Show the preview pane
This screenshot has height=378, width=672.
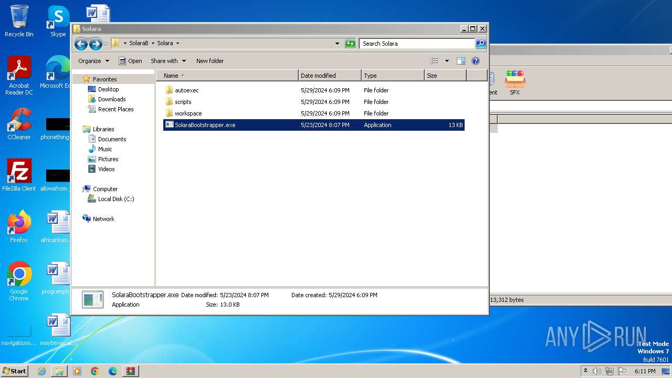461,61
